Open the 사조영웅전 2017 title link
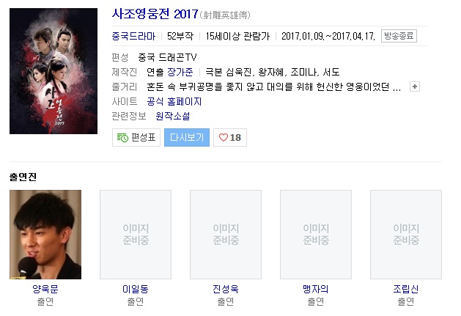Viewport: 461px width, 316px height. click(x=155, y=14)
